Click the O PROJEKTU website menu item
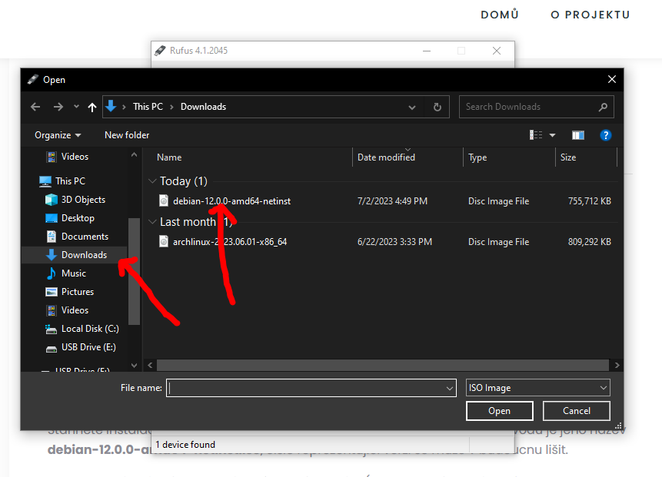The image size is (662, 477). click(x=590, y=15)
